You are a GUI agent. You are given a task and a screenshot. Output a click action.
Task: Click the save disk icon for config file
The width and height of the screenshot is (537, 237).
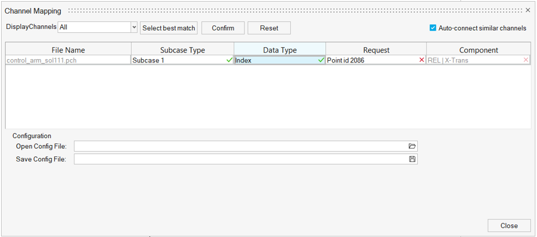(412, 159)
